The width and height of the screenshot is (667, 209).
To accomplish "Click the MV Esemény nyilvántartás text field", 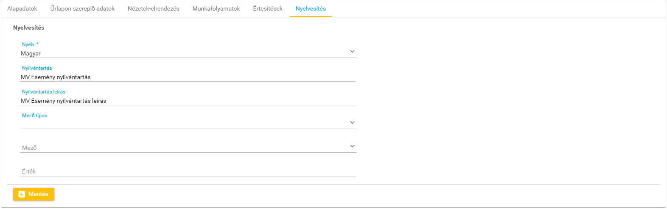I will [187, 77].
